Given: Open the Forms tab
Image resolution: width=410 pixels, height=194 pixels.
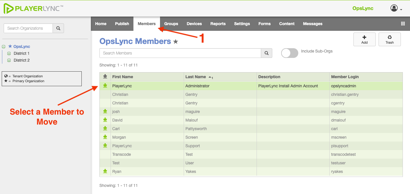Looking at the screenshot, I should [x=265, y=24].
